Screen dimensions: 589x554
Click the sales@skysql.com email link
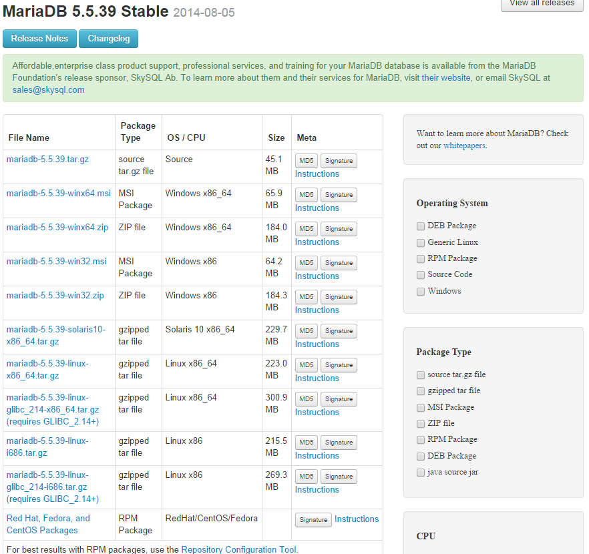click(x=49, y=89)
